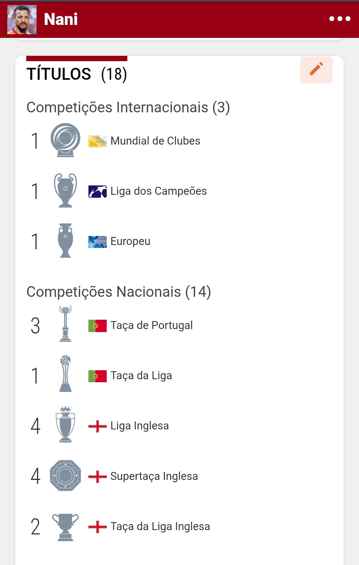The image size is (359, 565).
Task: Tap the pencil edit icon
Action: pyautogui.click(x=316, y=70)
